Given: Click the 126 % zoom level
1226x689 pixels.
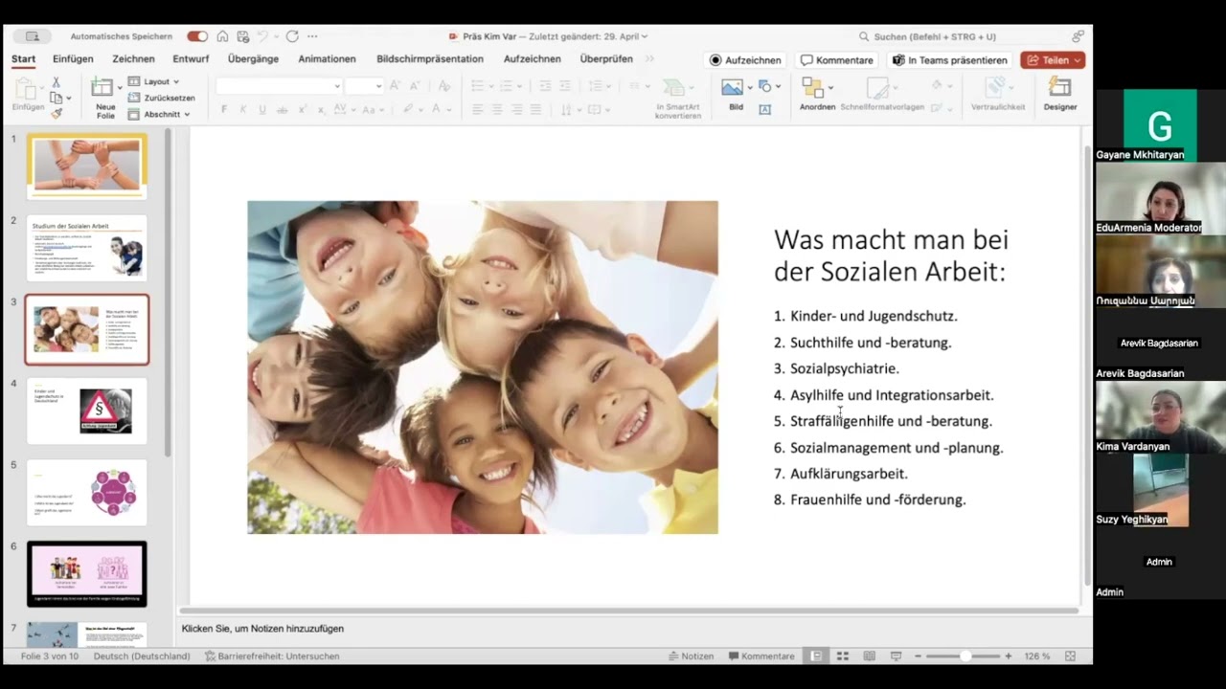Looking at the screenshot, I should tap(1037, 656).
